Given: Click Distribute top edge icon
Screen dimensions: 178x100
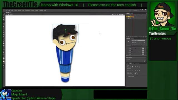Looking at the screenshot, I should point(128,70).
